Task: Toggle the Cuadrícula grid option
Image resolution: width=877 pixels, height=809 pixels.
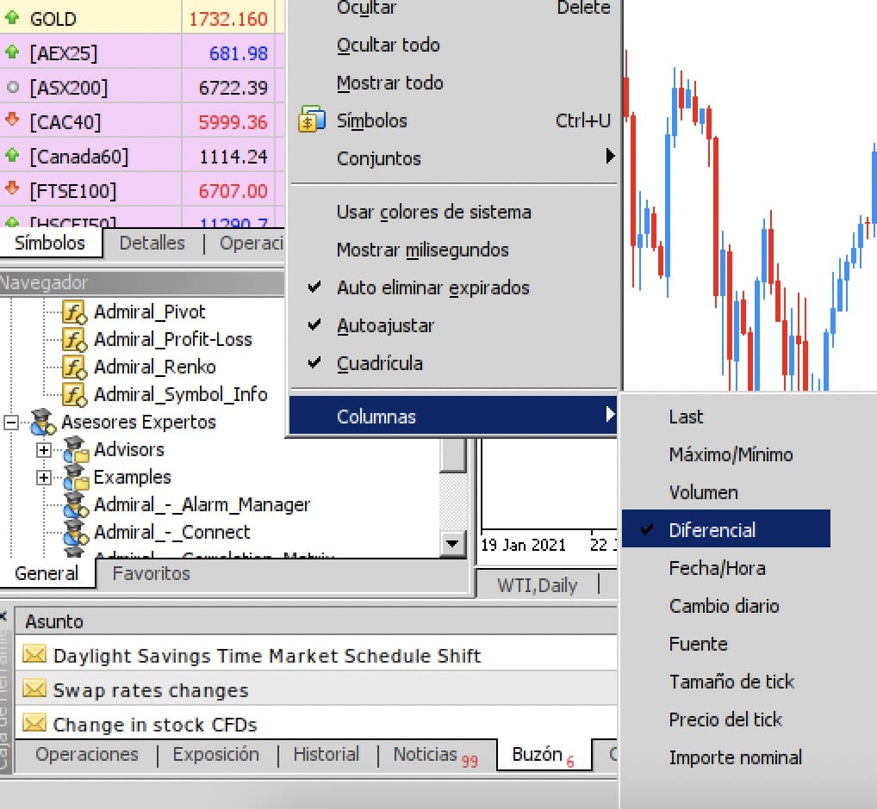Action: pos(453,363)
